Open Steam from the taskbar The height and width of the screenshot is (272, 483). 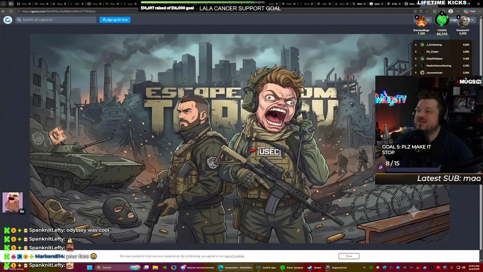(314, 267)
